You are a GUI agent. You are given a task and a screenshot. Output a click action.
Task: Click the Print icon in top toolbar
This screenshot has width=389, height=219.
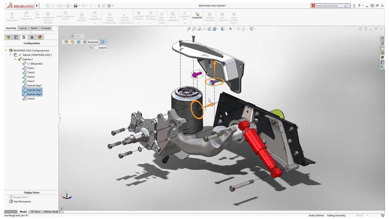[x=75, y=6]
